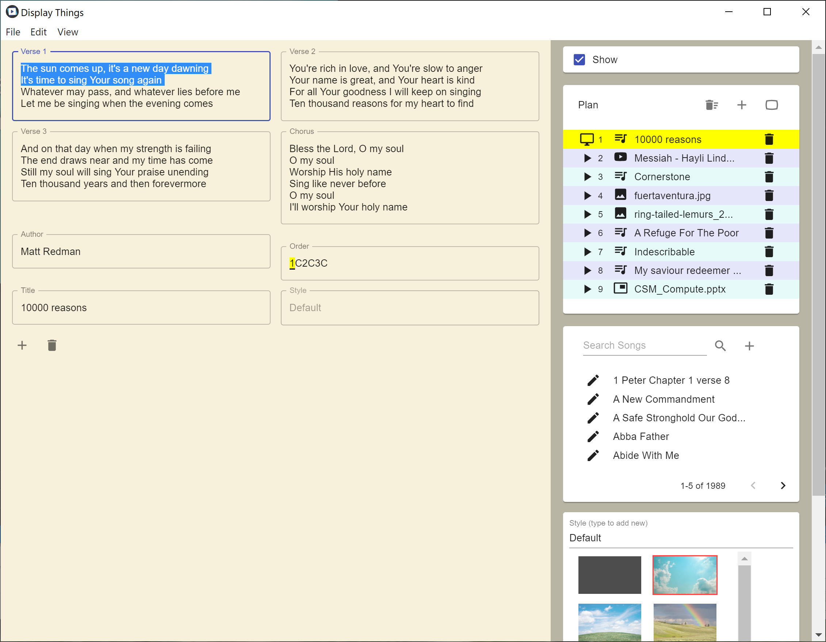Click the blank screen icon in Plan header
Image resolution: width=826 pixels, height=642 pixels.
point(772,105)
